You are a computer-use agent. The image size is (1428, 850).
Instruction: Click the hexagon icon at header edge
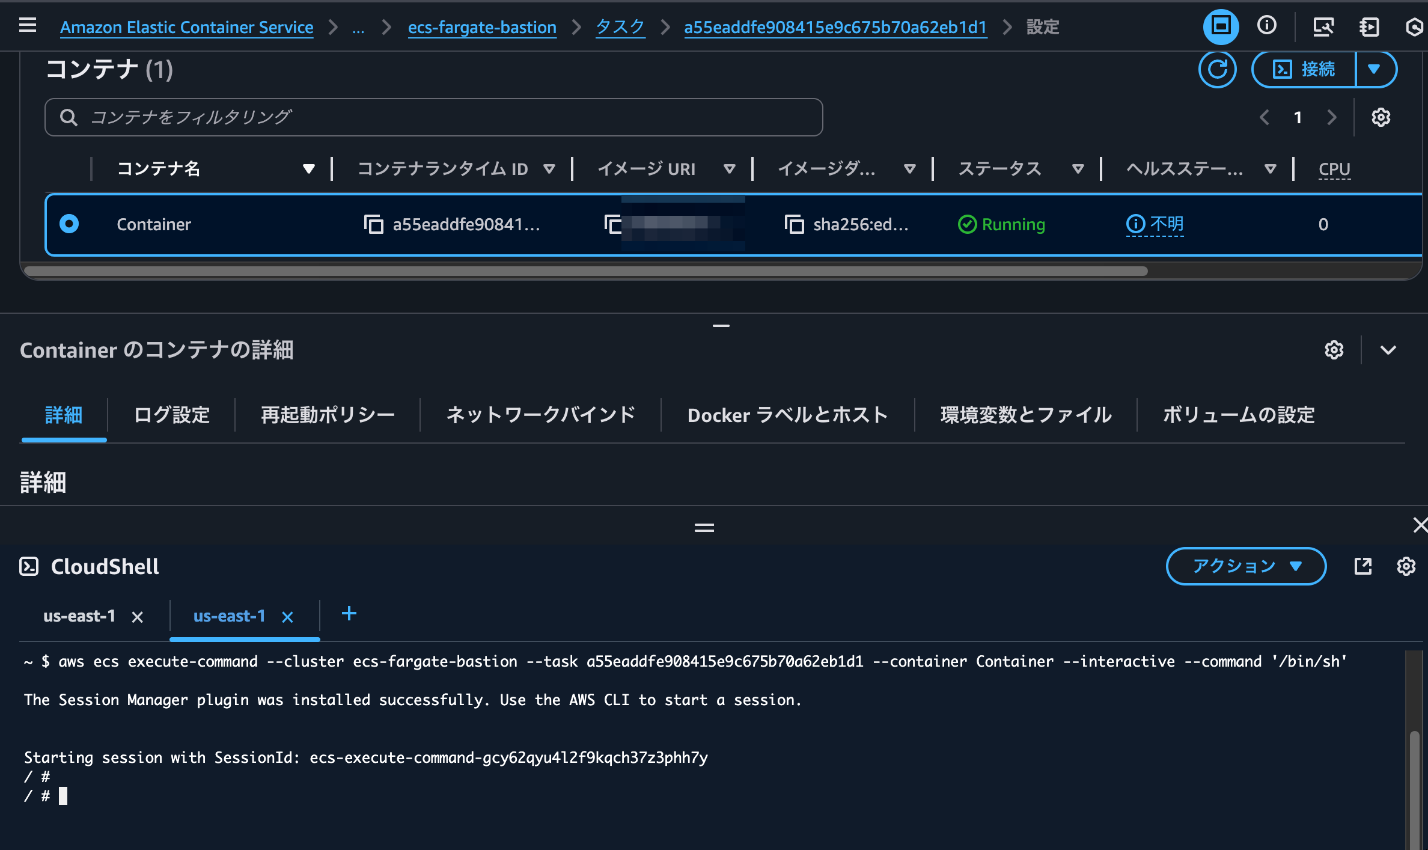pyautogui.click(x=1415, y=26)
